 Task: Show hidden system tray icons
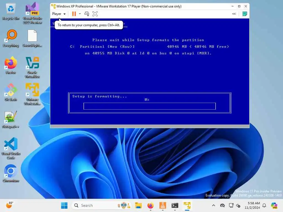[x=214, y=205]
